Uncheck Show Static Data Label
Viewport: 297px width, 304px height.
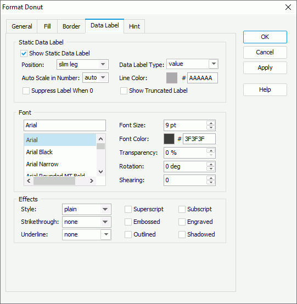(x=24, y=53)
